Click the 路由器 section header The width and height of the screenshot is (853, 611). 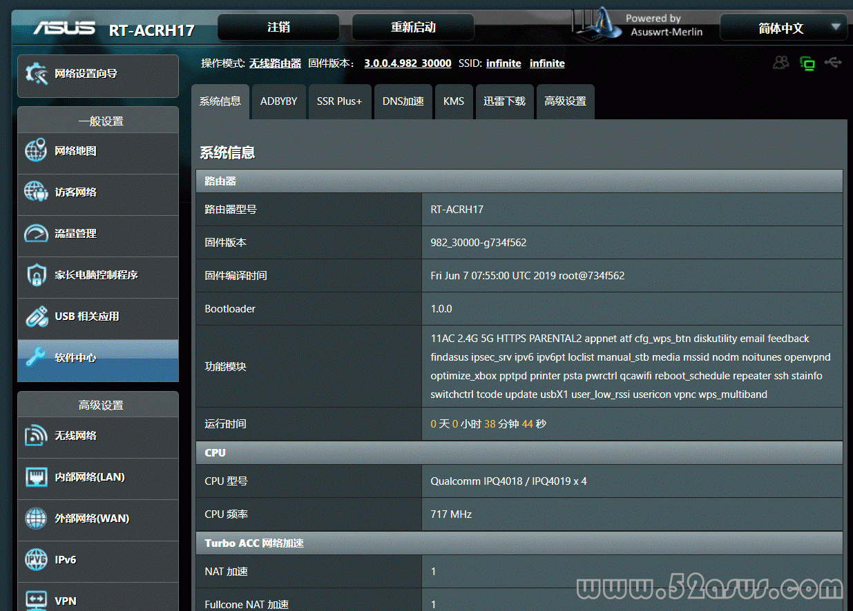pos(519,181)
